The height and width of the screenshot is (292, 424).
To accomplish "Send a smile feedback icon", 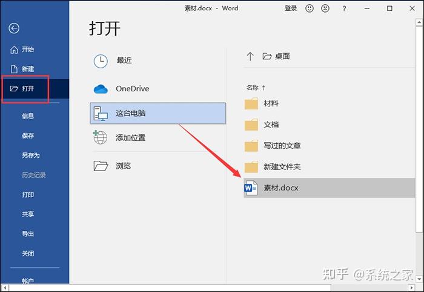I will tap(310, 8).
